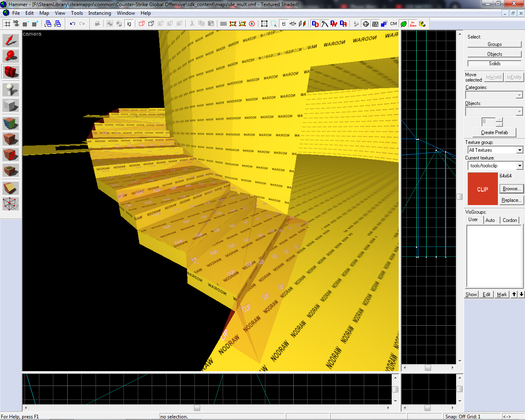This screenshot has width=525, height=420.
Task: Click the smaller grid icon
Action: [x=25, y=24]
